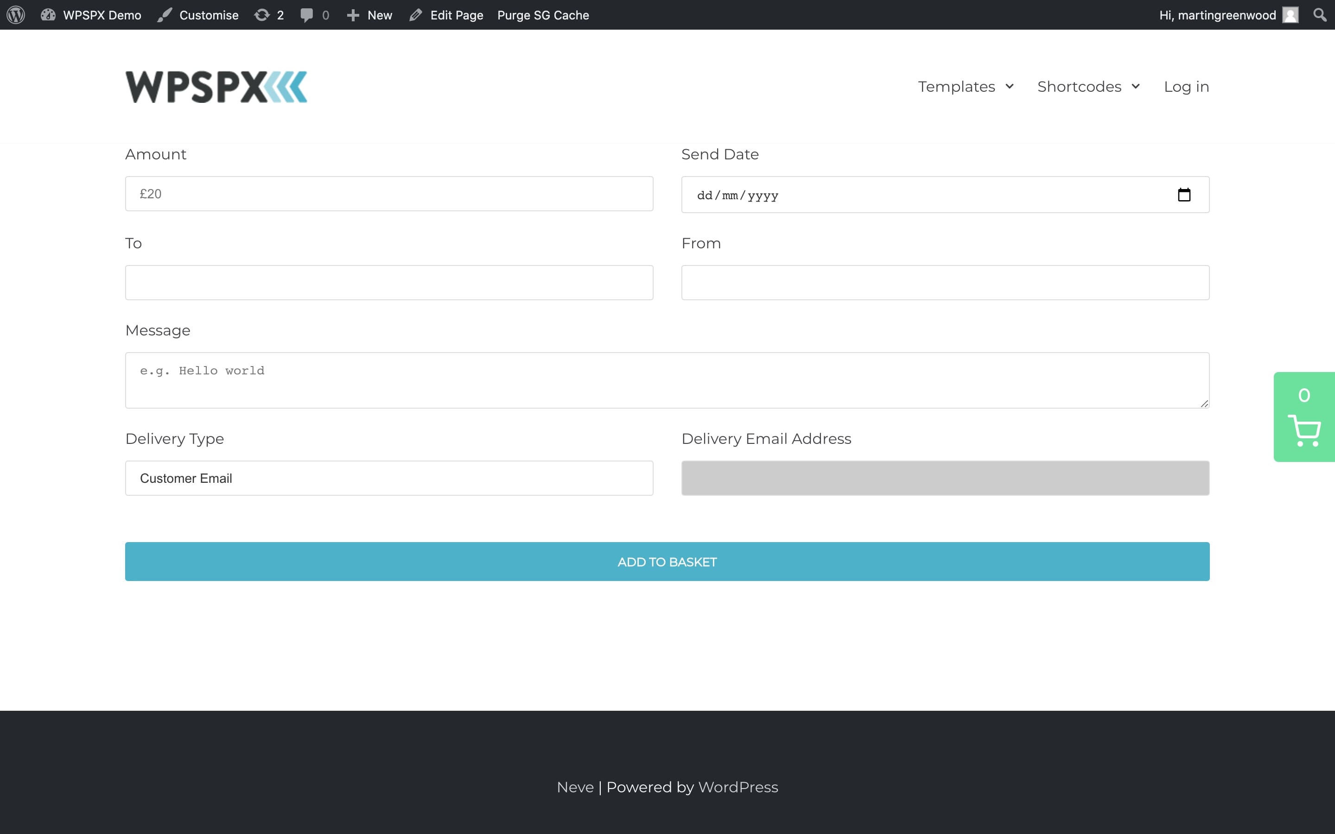The height and width of the screenshot is (834, 1335).
Task: Click into the Send Date field
Action: pyautogui.click(x=945, y=194)
